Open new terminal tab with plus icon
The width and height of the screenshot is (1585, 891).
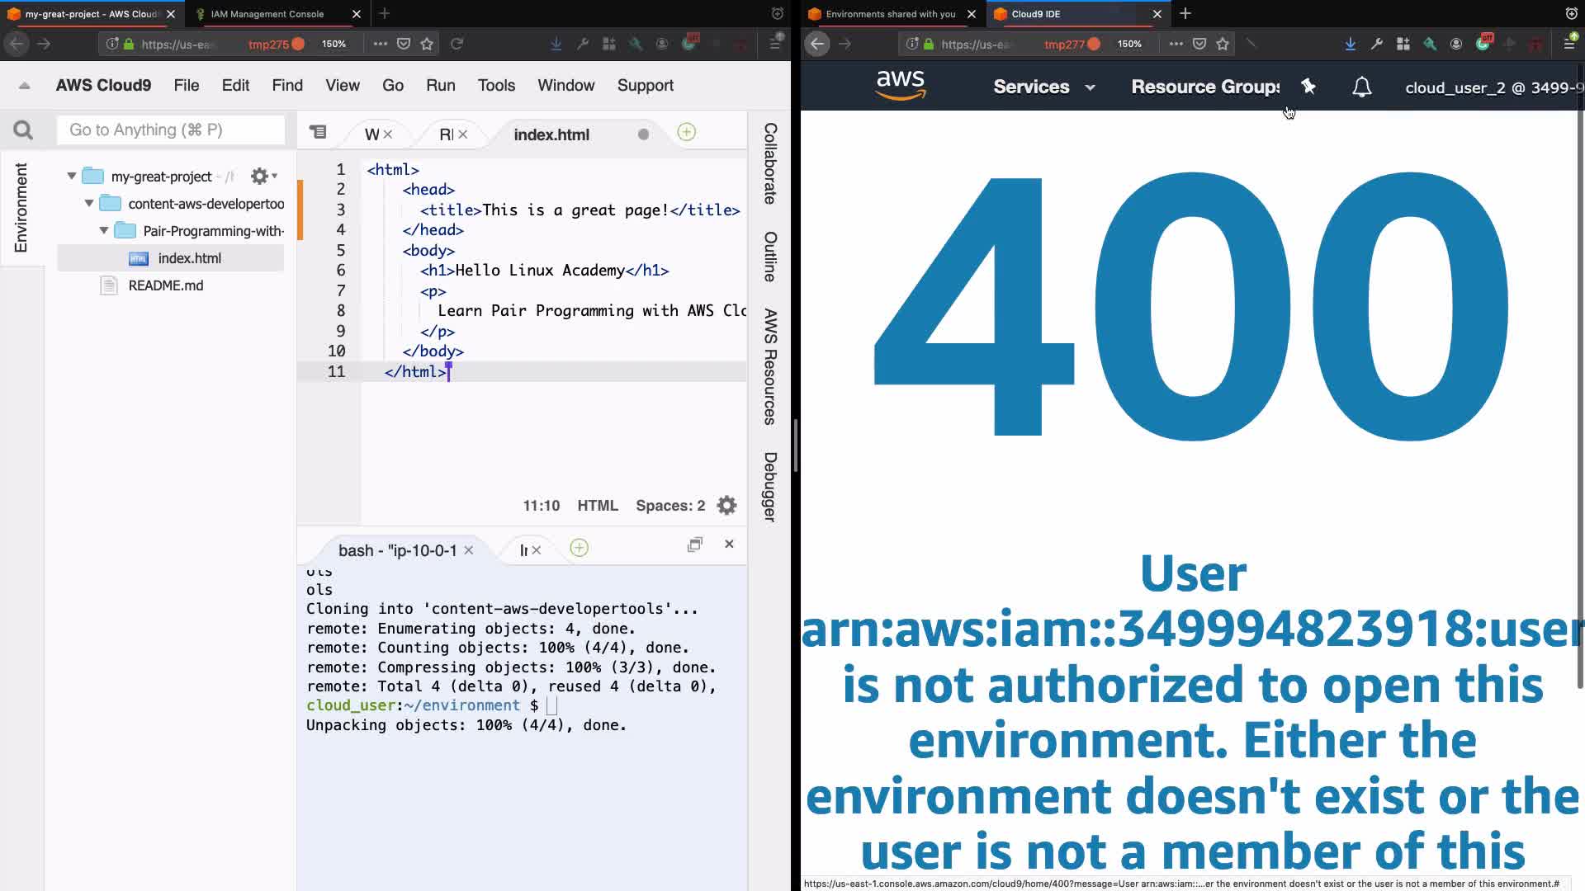(580, 548)
